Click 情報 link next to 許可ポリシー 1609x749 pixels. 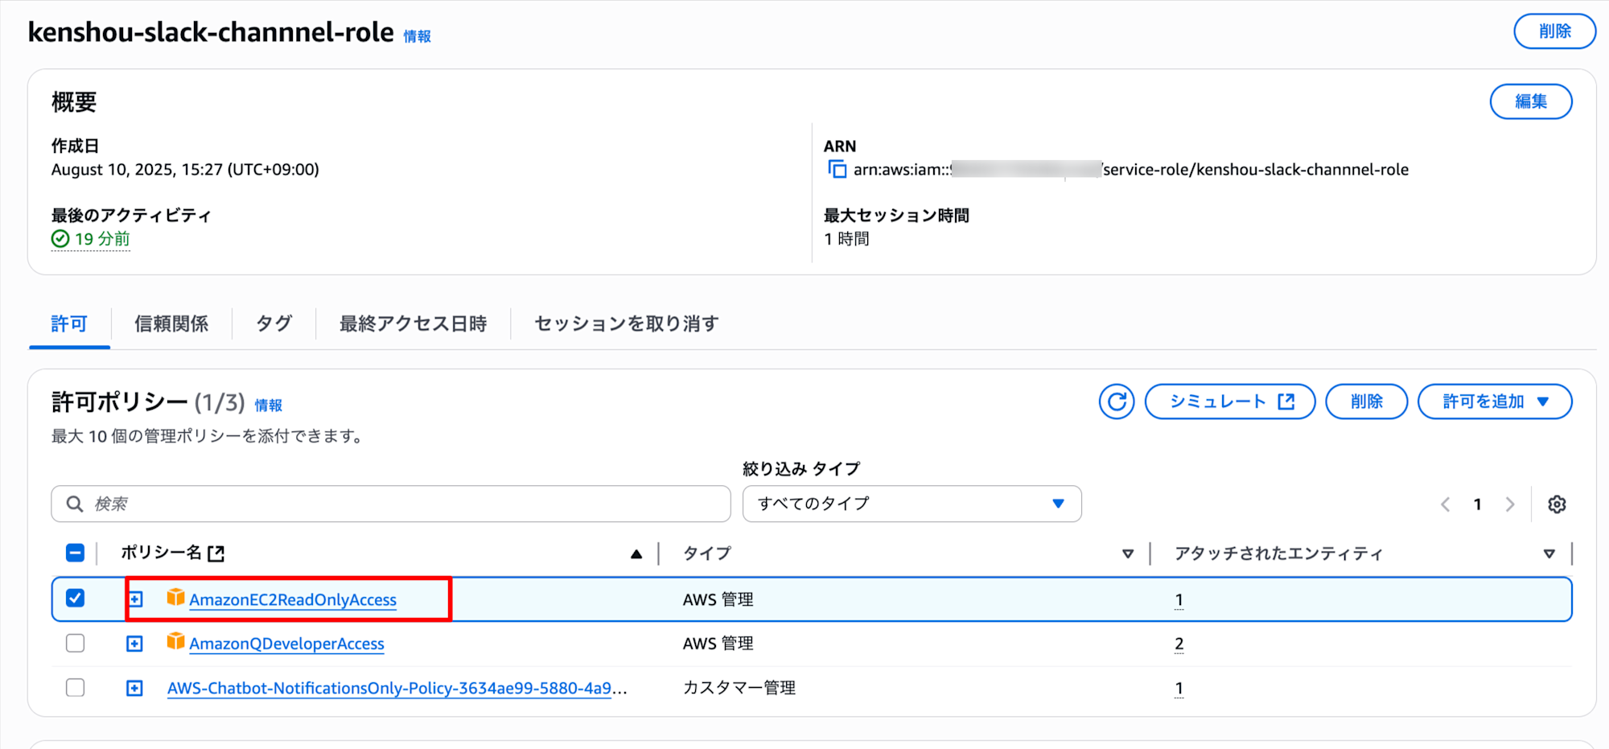[269, 405]
